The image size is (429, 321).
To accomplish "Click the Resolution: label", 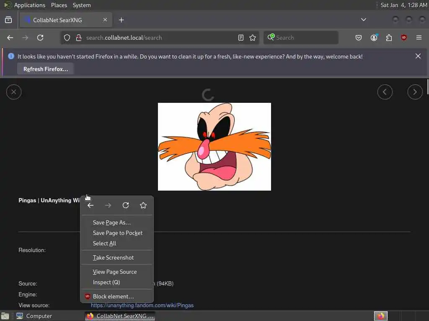I will tap(32, 250).
